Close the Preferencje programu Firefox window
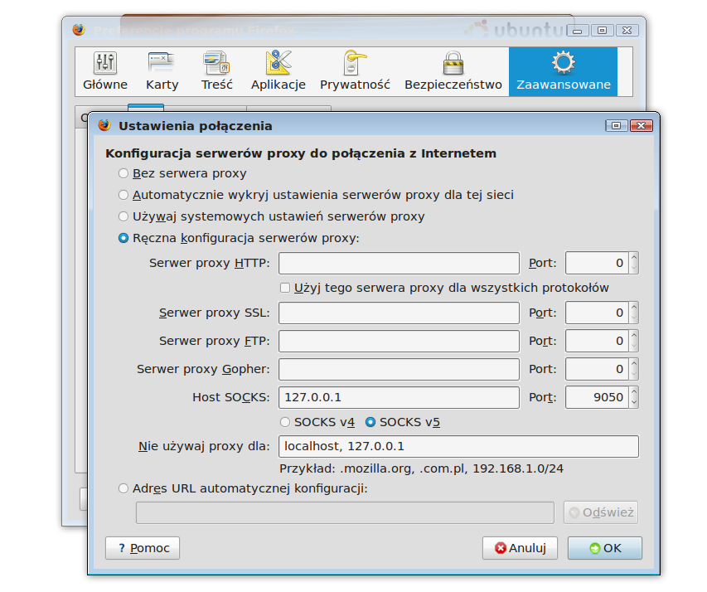 [x=627, y=31]
